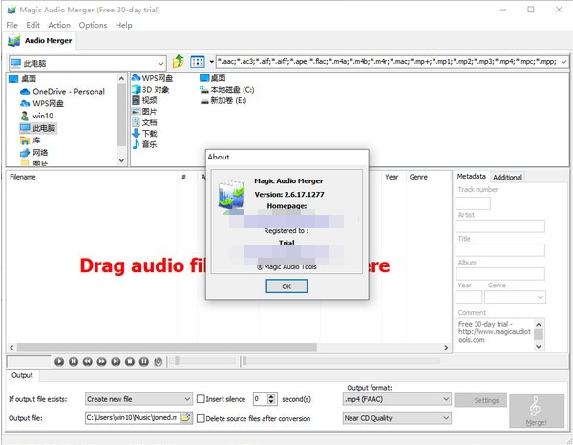The height and width of the screenshot is (445, 573).
Task: Enable the Insert silence checkbox
Action: (202, 398)
